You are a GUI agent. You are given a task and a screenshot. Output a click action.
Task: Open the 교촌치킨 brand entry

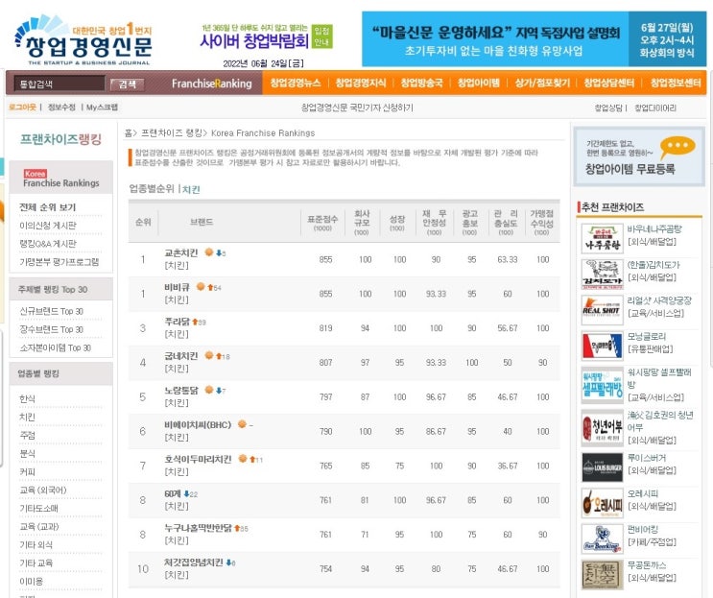pos(181,252)
